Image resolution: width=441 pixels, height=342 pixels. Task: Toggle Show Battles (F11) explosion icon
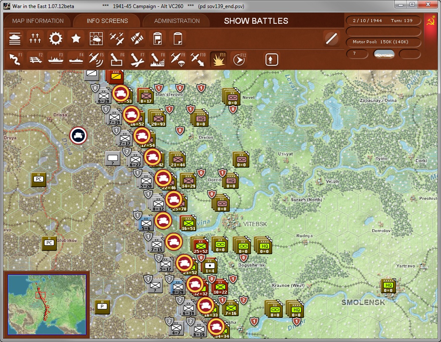(218, 59)
